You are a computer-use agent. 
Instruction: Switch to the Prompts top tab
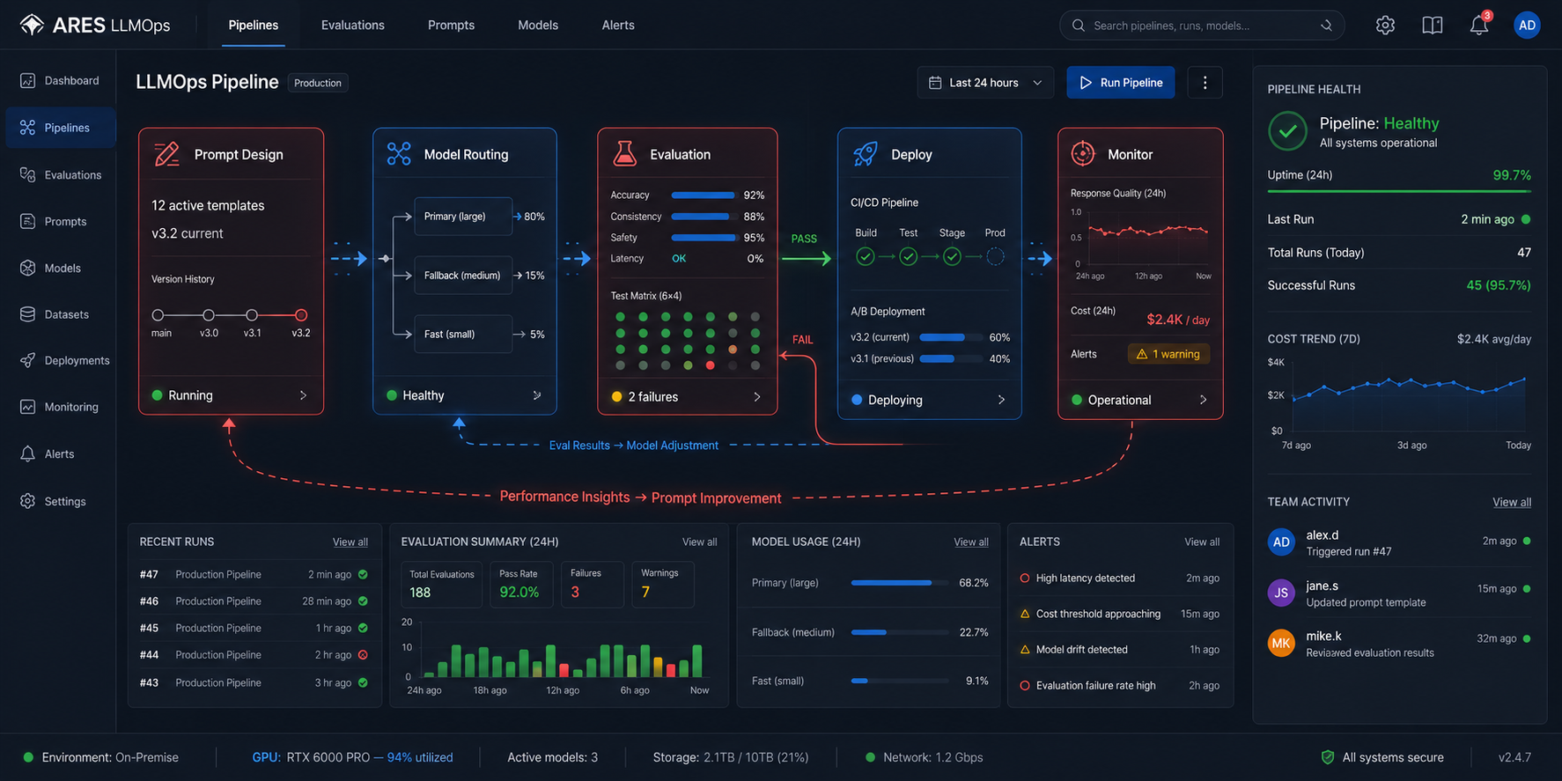pyautogui.click(x=451, y=25)
